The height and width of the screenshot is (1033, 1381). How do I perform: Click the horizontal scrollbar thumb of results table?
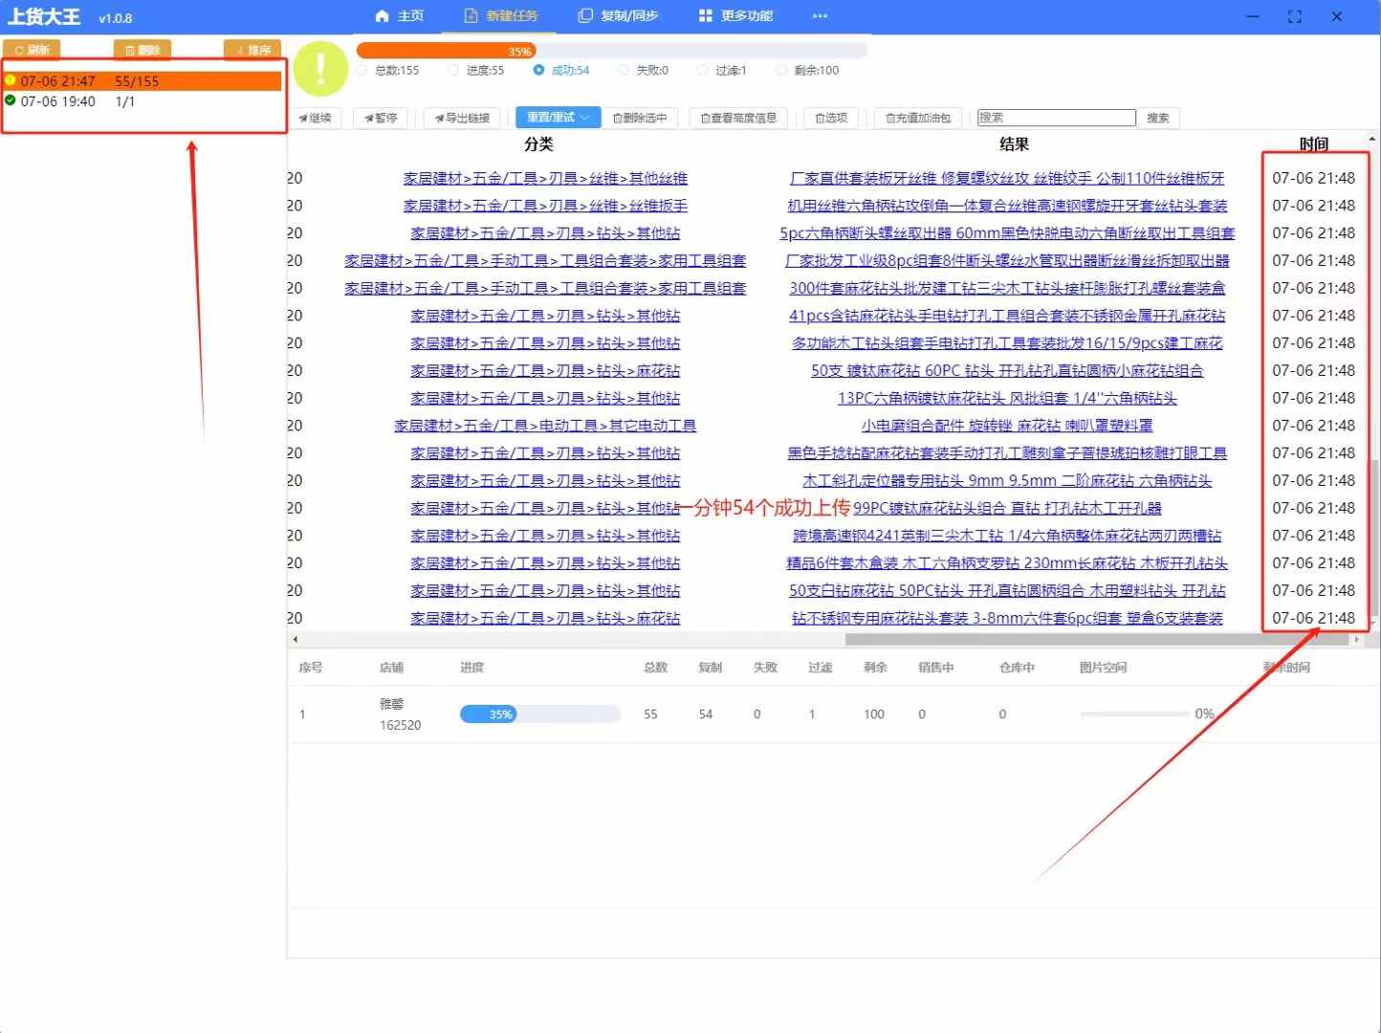click(x=1097, y=639)
